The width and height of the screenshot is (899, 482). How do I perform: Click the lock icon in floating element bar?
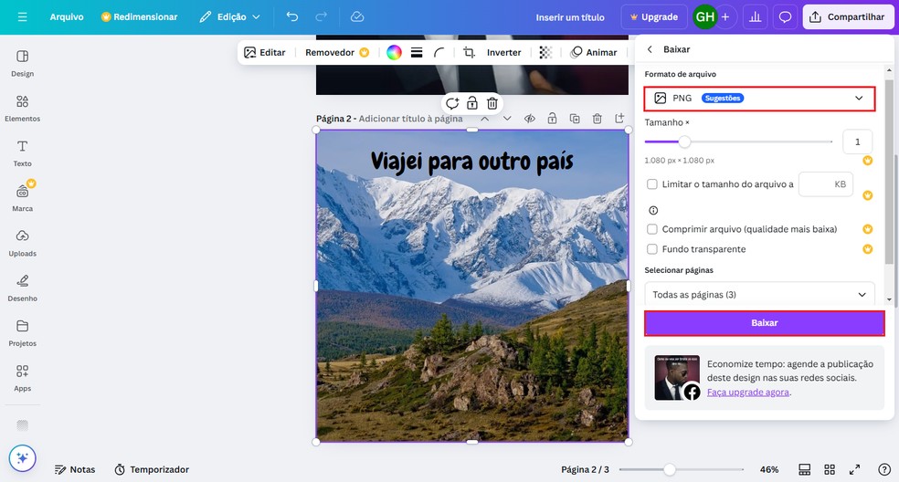pyautogui.click(x=471, y=103)
